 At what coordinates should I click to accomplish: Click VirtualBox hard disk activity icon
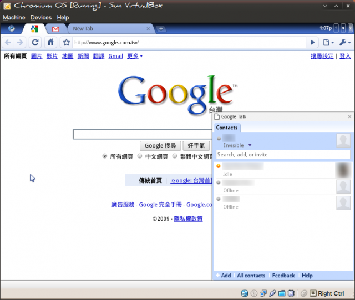pos(245,293)
